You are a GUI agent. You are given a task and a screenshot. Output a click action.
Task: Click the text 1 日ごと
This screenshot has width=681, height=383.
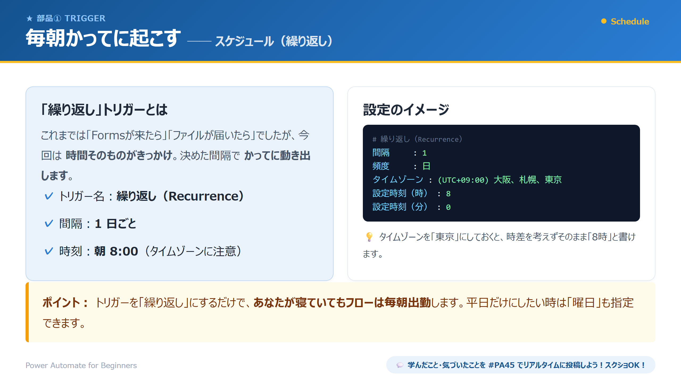click(x=115, y=224)
